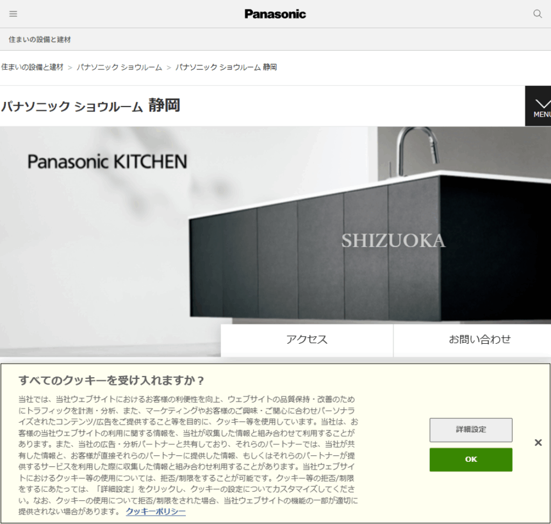551x524 pixels.
Task: Open the パナソニック ショウルーム breadcrumb link
Action: (119, 67)
